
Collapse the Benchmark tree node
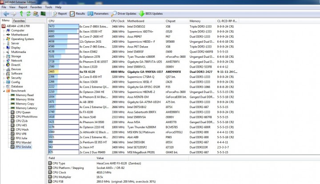(x=4, y=91)
